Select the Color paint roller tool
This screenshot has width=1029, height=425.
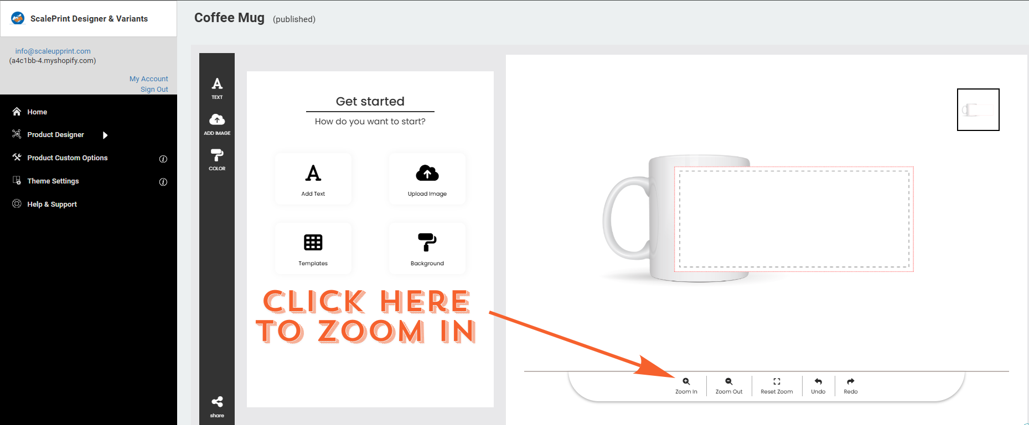click(217, 160)
